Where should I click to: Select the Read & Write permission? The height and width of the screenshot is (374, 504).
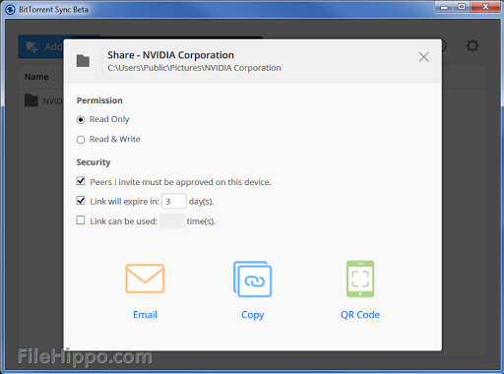[x=81, y=140]
